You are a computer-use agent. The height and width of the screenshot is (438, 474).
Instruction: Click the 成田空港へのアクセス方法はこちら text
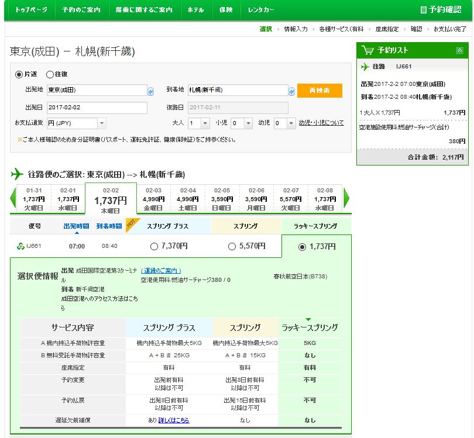click(x=99, y=303)
